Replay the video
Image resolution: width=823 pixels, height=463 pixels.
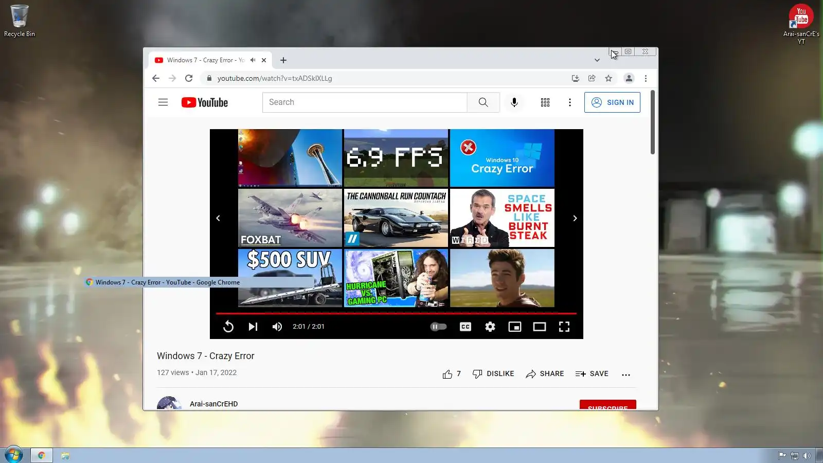[228, 327]
